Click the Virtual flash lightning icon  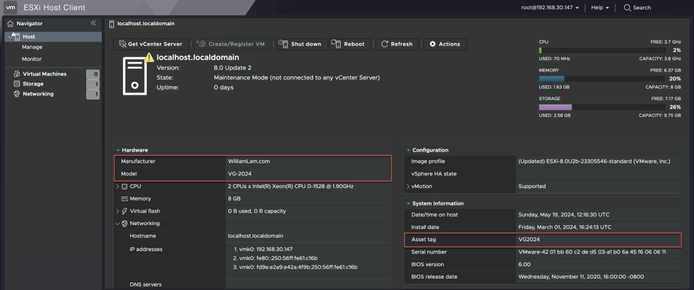124,211
